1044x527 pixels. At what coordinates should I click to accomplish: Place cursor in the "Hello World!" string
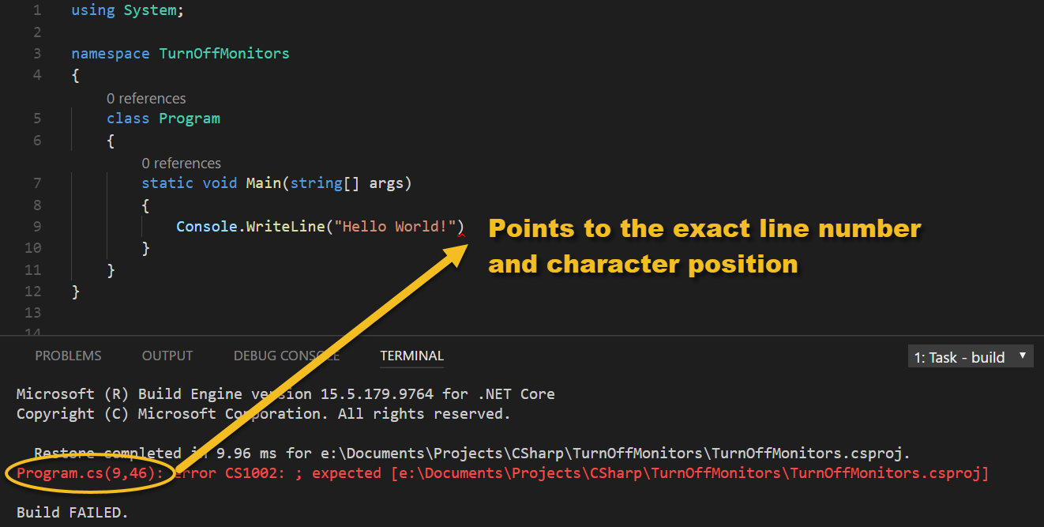tap(395, 227)
